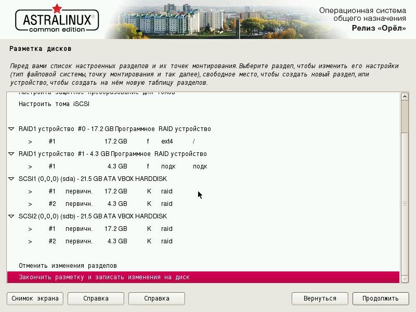Choose 'Настроить тома iSCSI' option
The width and height of the screenshot is (416, 312).
(203, 104)
